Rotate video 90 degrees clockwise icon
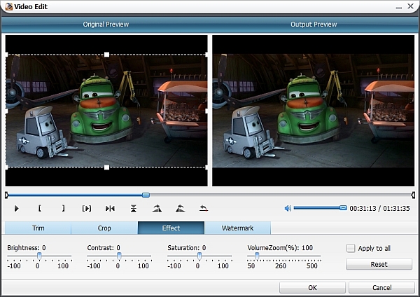The width and height of the screenshot is (420, 297). pyautogui.click(x=157, y=208)
